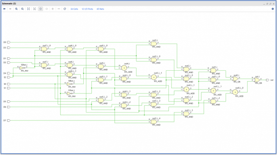Open the 12 I/O Ports link
277x155 pixels.
87,9
